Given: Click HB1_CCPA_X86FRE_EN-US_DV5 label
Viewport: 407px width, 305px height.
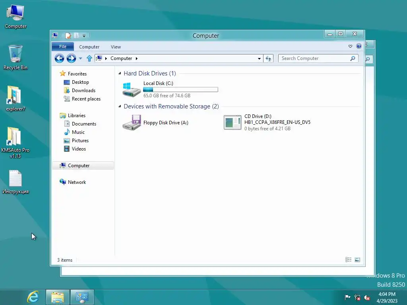Looking at the screenshot, I should (x=277, y=122).
